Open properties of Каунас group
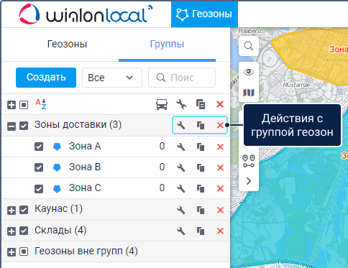The height and width of the screenshot is (268, 348). (181, 210)
